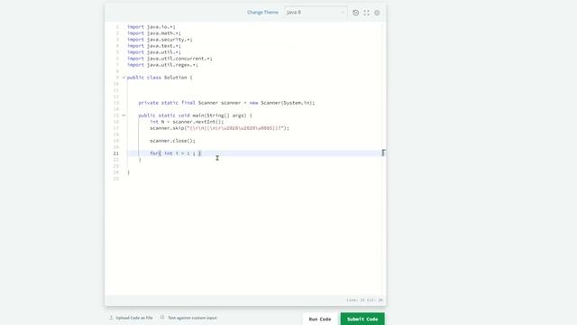Viewport: 577px width, 325px height.
Task: Click Upload Code as File link
Action: point(134,318)
